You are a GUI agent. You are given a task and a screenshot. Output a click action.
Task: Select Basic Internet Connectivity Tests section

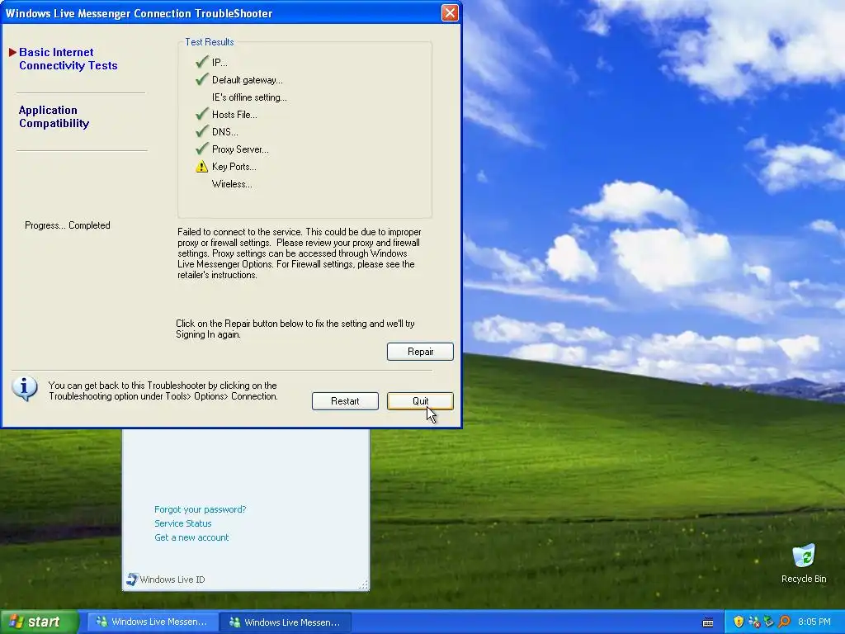tap(68, 59)
